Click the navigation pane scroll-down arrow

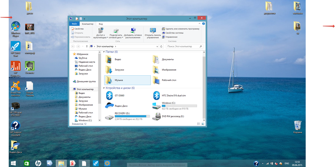[x=99, y=120]
